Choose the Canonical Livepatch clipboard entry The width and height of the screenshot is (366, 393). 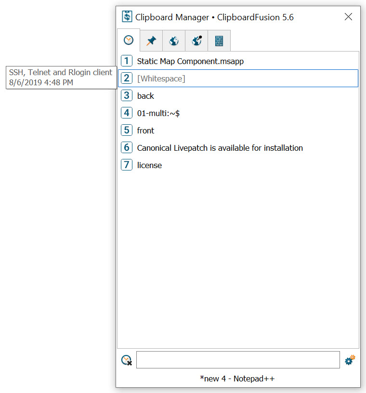coord(220,148)
